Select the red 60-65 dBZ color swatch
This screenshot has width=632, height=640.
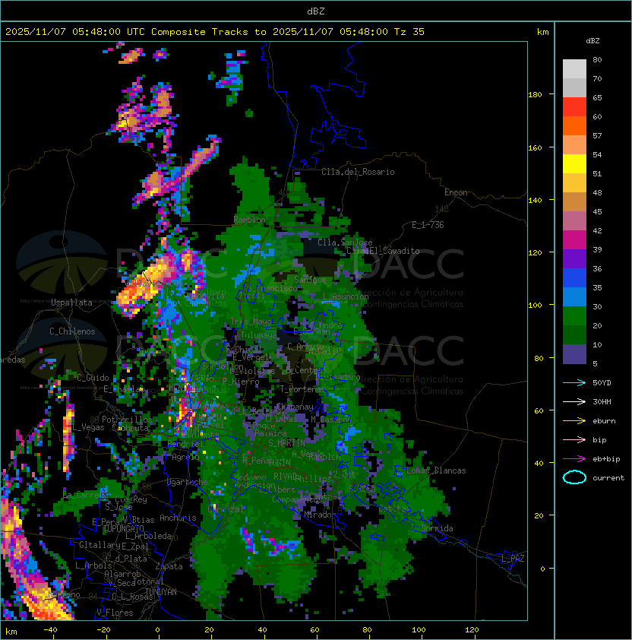[x=574, y=107]
